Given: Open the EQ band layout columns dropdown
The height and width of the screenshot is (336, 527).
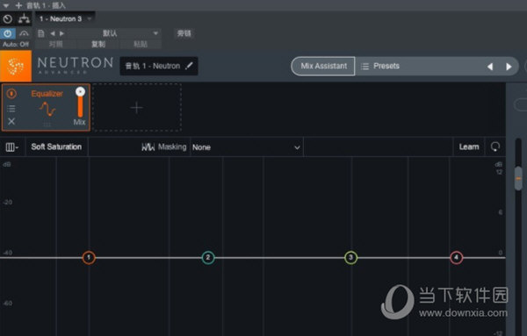Looking at the screenshot, I should [x=12, y=147].
